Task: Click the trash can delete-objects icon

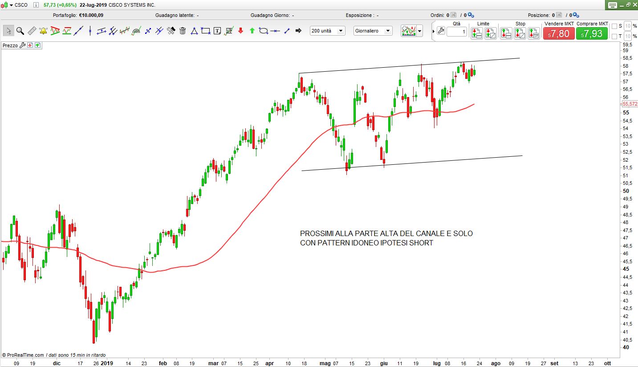Action: coord(183,31)
